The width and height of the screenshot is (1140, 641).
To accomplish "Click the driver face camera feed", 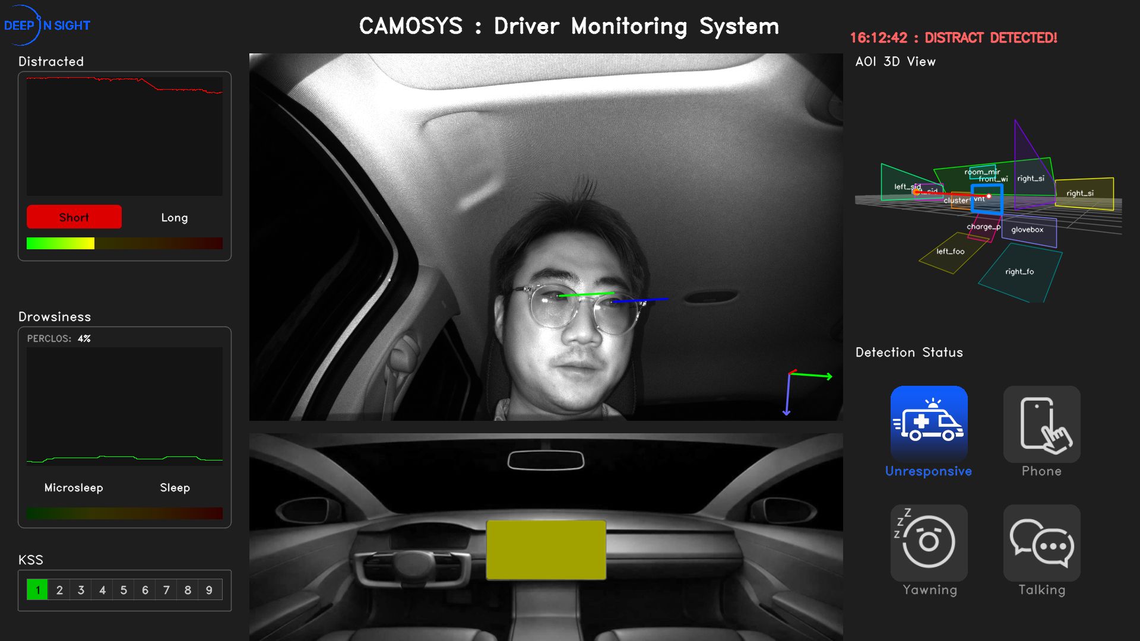I will coord(546,237).
